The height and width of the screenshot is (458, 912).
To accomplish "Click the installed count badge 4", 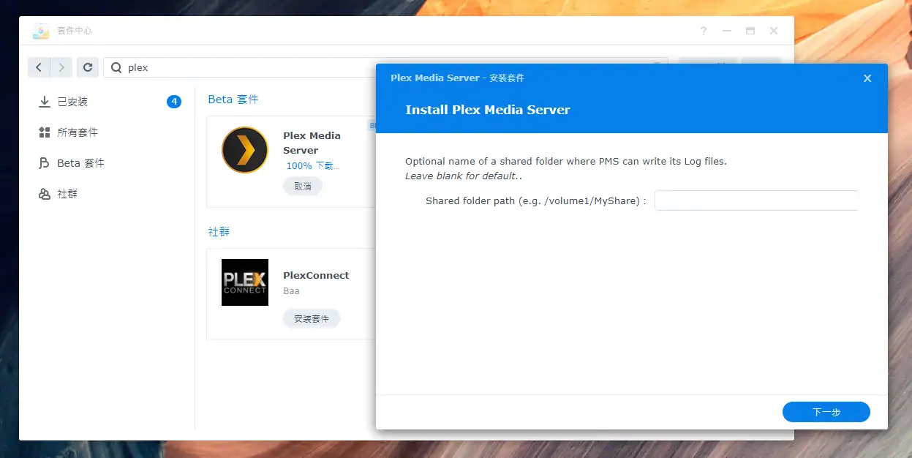I will (174, 102).
